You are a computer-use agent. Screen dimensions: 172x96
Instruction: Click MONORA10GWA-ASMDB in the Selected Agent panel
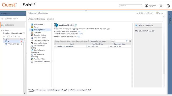coord(145,31)
